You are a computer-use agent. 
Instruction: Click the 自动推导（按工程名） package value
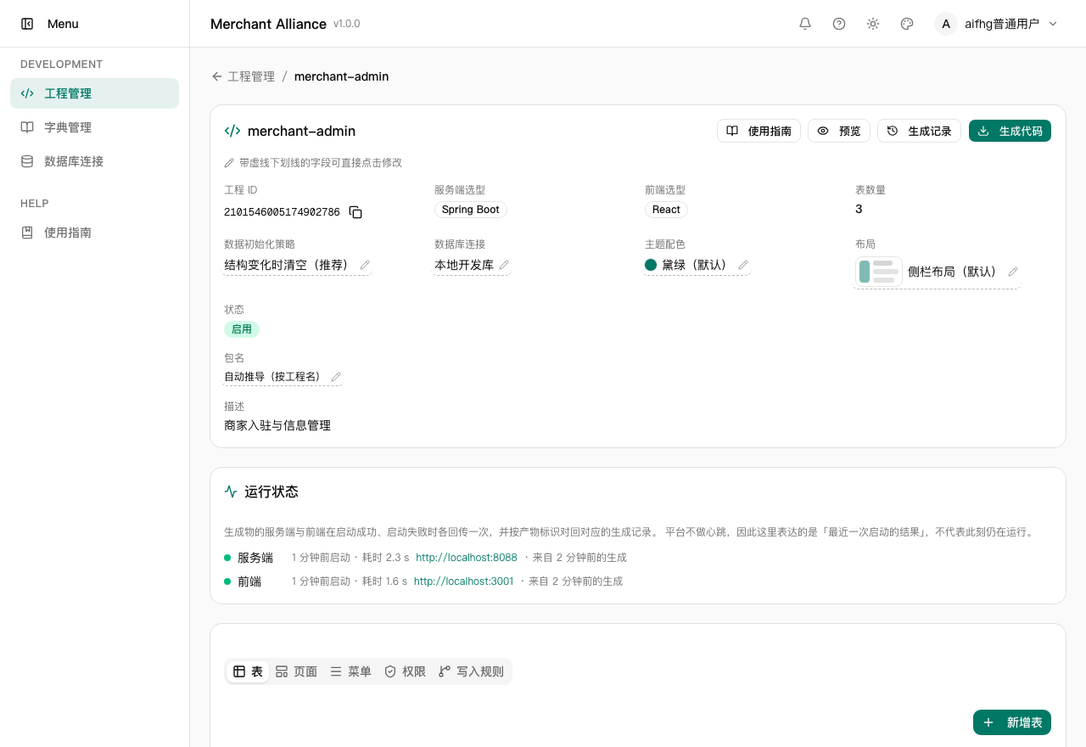[272, 377]
